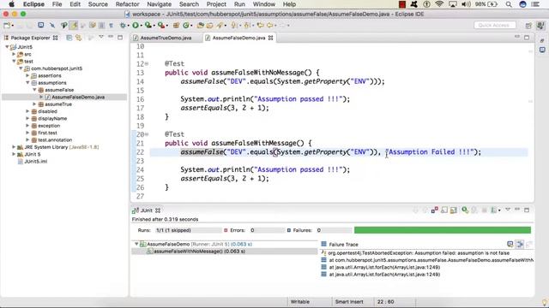Click the Open Type folder toolbar icon
The width and height of the screenshot is (549, 308).
(200, 25)
